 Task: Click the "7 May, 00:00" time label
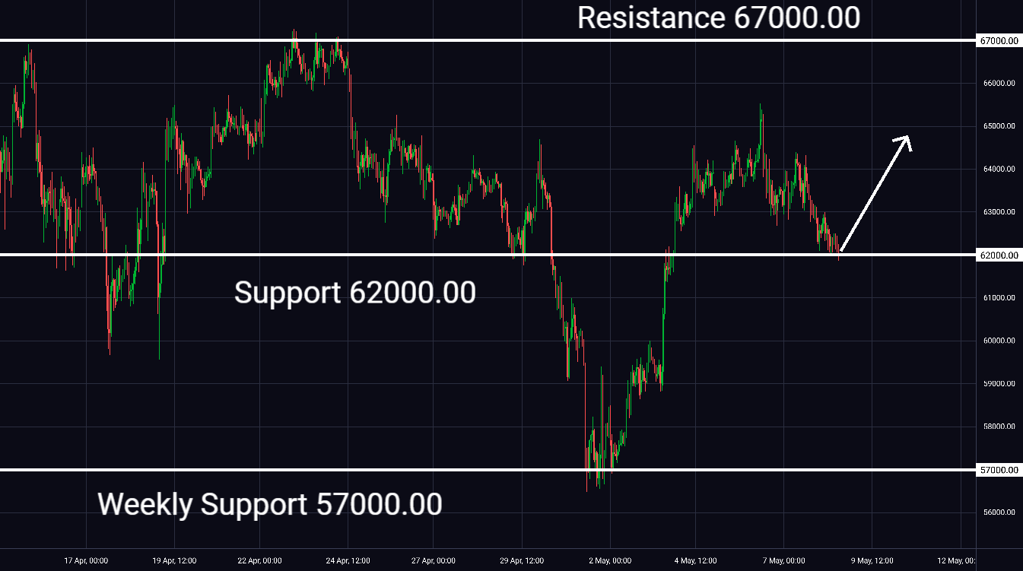click(x=784, y=561)
